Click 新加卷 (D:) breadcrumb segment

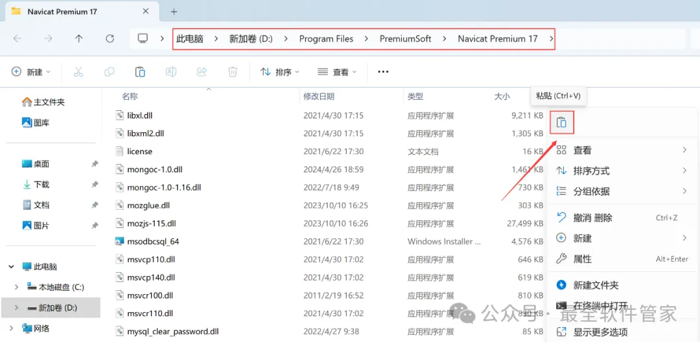coord(251,39)
